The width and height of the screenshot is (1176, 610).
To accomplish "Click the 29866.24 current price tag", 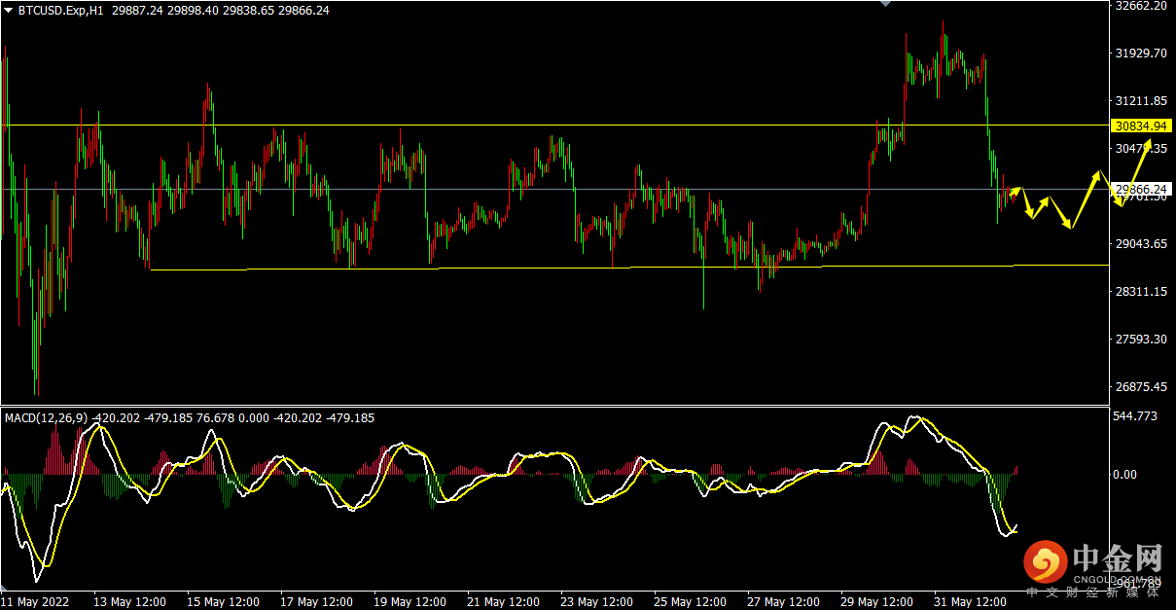I will click(x=1141, y=189).
